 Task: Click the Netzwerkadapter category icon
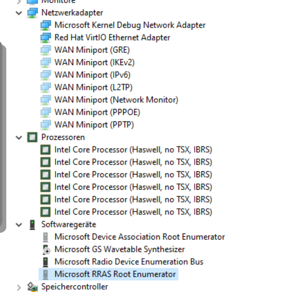[x=33, y=13]
